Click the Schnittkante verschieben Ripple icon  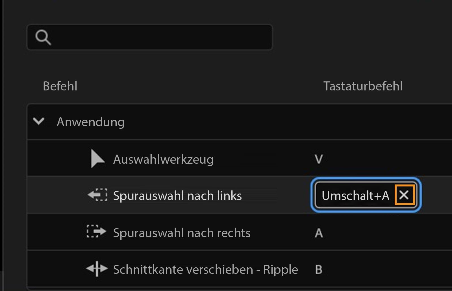click(96, 269)
